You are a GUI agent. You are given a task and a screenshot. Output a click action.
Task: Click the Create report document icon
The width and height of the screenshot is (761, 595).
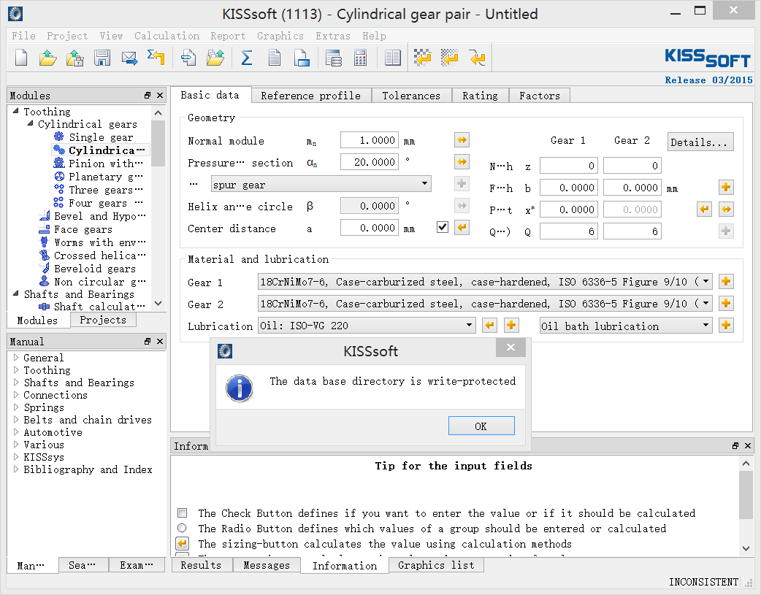[x=274, y=58]
